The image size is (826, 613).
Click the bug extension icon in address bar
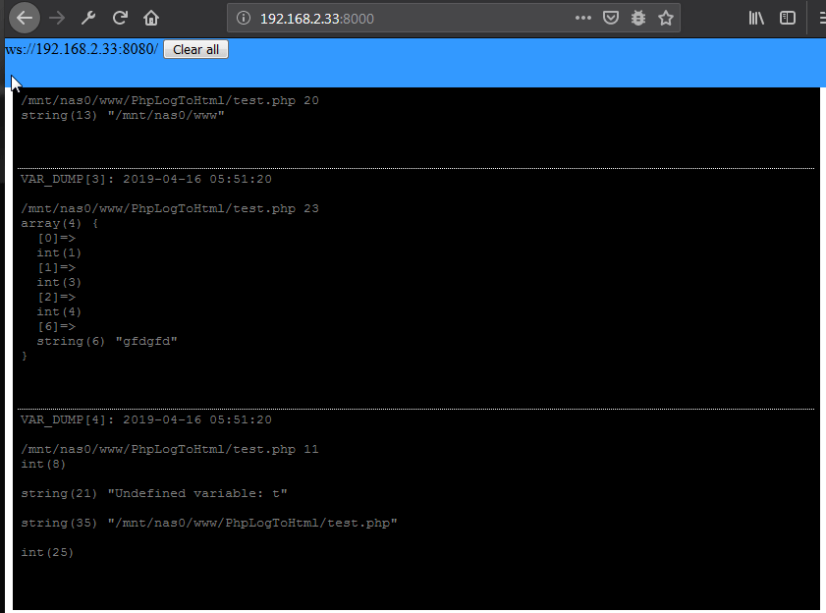coord(638,18)
